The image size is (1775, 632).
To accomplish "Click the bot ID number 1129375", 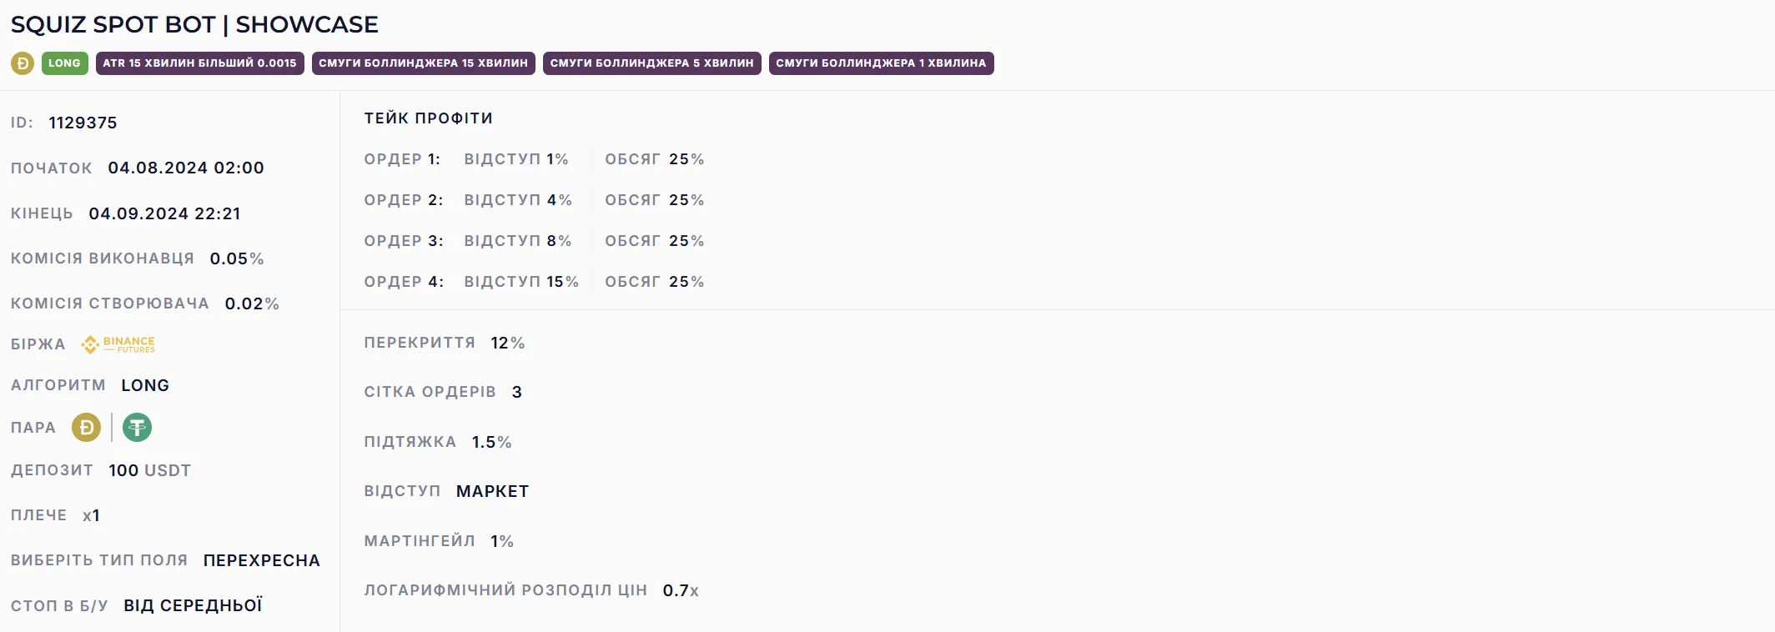I will tap(83, 123).
